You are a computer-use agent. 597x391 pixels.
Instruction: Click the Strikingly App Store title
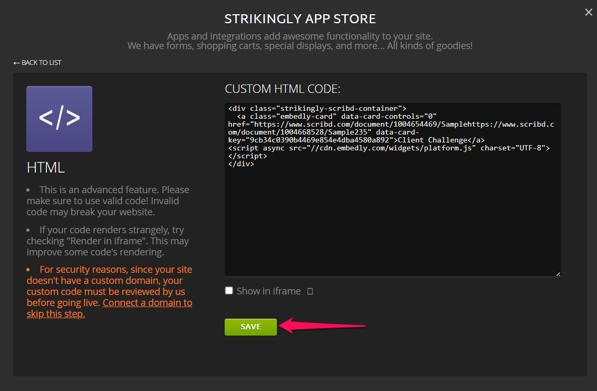click(x=300, y=18)
